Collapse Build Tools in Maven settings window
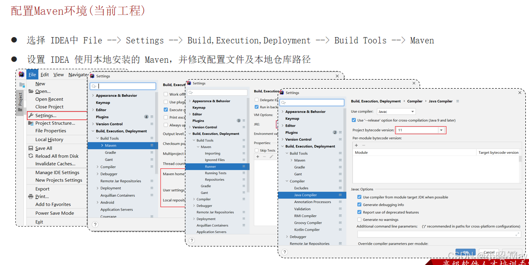The width and height of the screenshot is (529, 265). coord(98,138)
